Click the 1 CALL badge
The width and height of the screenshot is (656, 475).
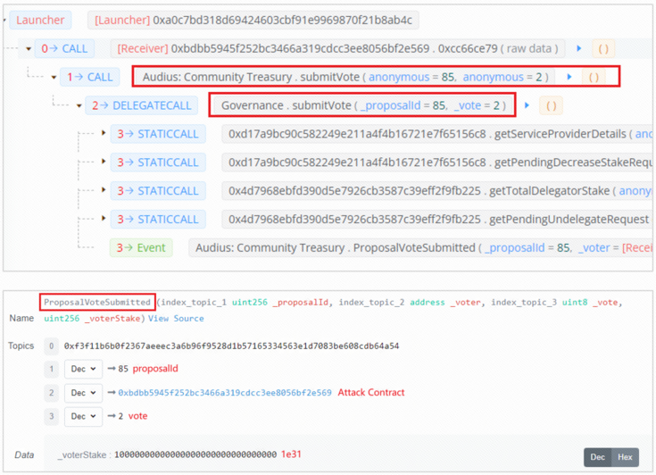tap(90, 77)
